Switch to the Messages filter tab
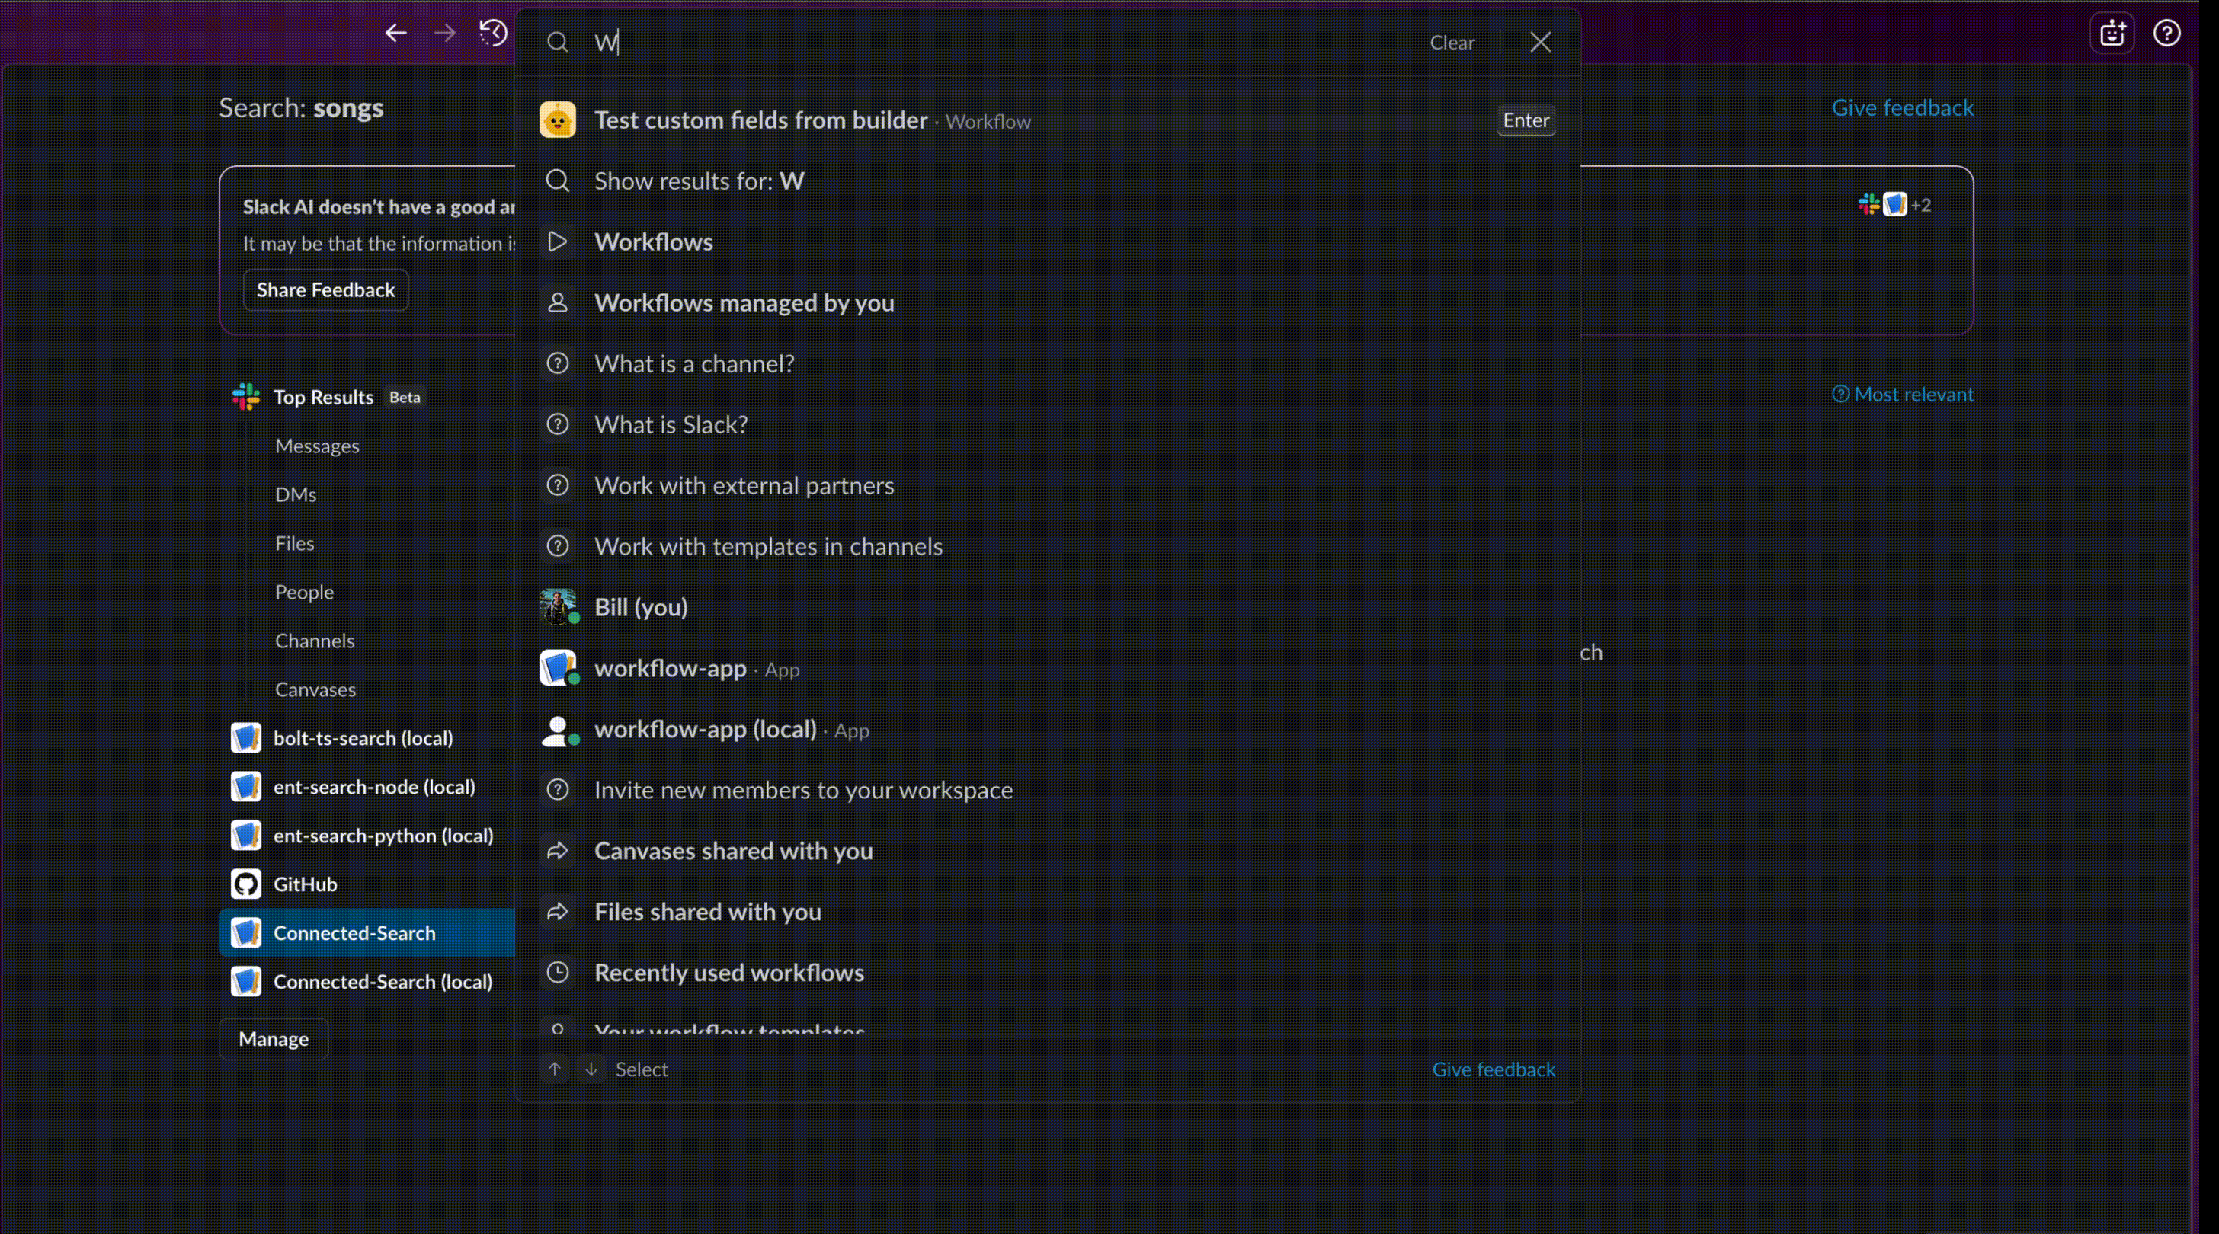Viewport: 2219px width, 1234px height. [x=317, y=446]
